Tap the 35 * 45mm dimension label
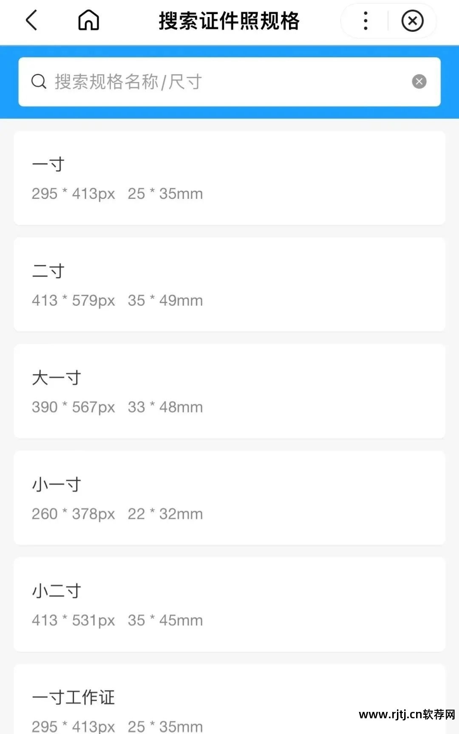The height and width of the screenshot is (734, 459). point(165,621)
